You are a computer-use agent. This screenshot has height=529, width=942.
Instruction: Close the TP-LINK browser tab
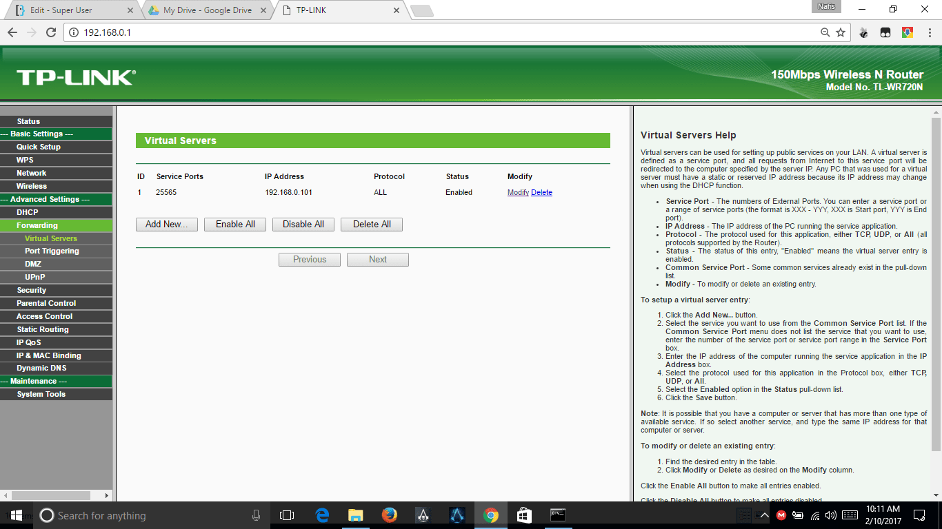[x=396, y=10]
